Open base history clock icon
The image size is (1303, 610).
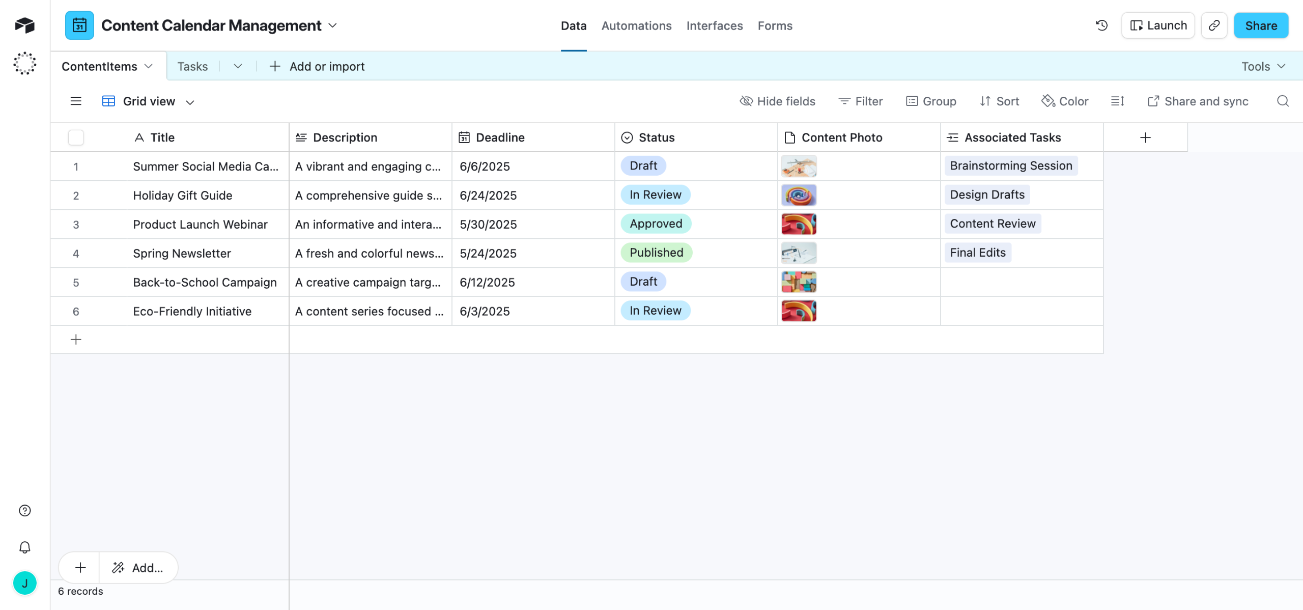1101,25
